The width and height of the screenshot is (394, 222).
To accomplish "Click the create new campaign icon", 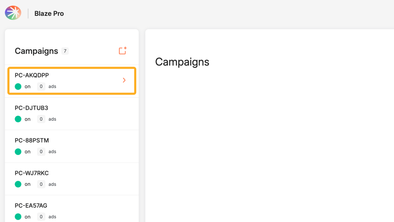I will [123, 50].
